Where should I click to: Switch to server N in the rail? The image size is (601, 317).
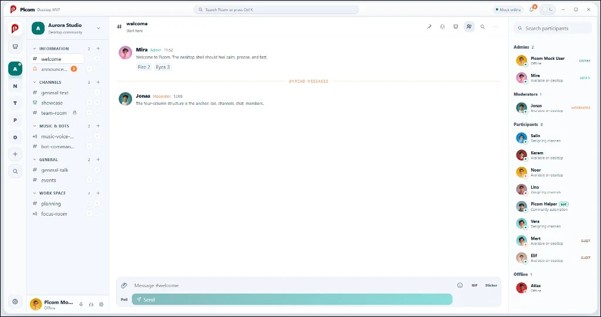(x=15, y=86)
